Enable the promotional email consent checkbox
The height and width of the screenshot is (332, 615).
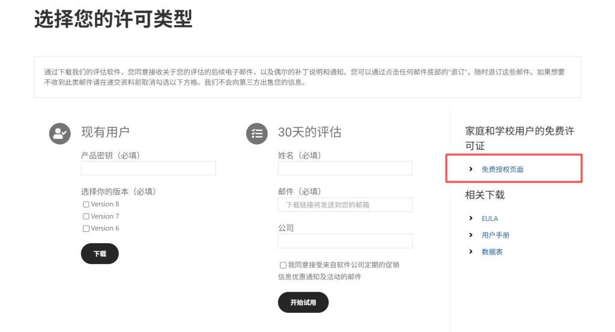click(283, 265)
